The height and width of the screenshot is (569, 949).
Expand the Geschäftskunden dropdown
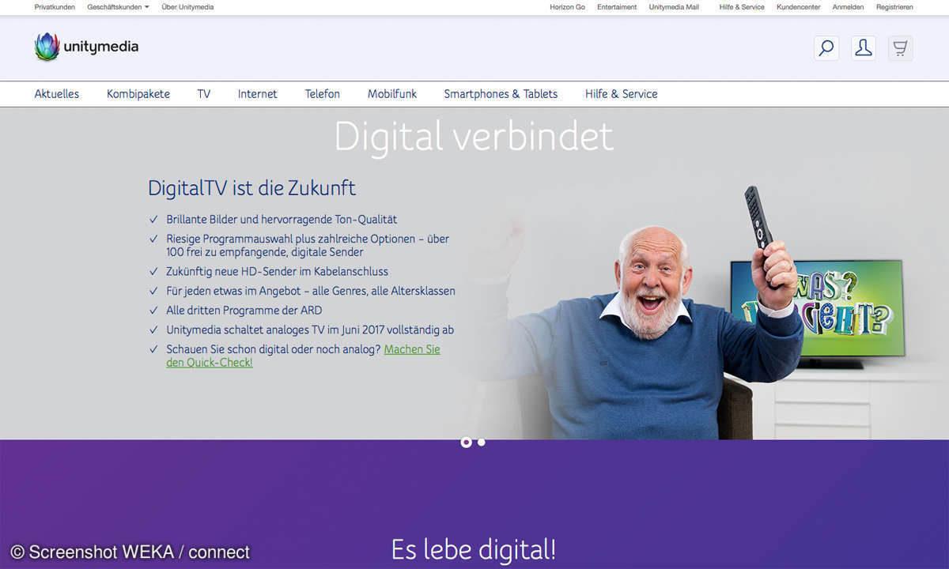pos(118,7)
